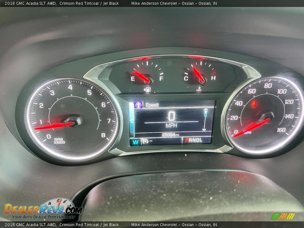Click the coolant temperature icon

199,89
